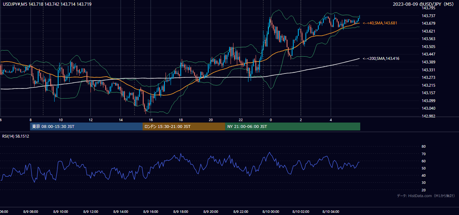Click the ロンドン 15:30-21:00 JST session bar
Image resolution: width=459 pixels, height=215 pixels.
(184, 126)
